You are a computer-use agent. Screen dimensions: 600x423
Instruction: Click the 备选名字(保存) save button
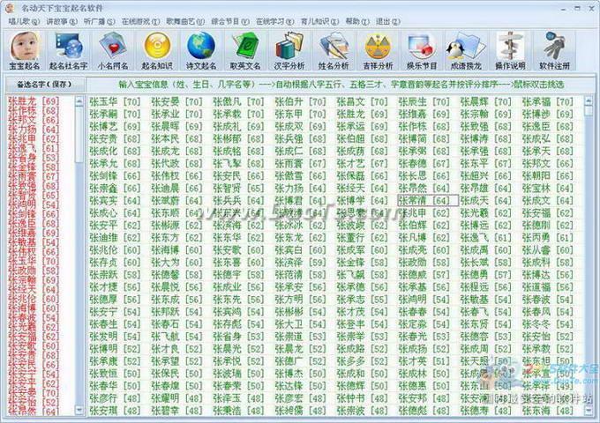click(x=44, y=85)
